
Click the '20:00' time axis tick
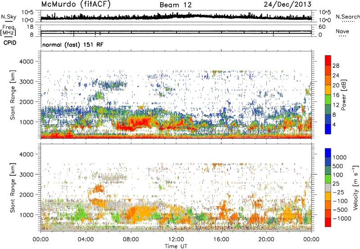(x=266, y=239)
